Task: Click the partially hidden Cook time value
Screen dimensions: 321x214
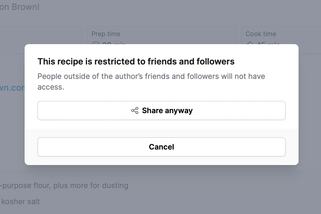Action: [x=269, y=43]
